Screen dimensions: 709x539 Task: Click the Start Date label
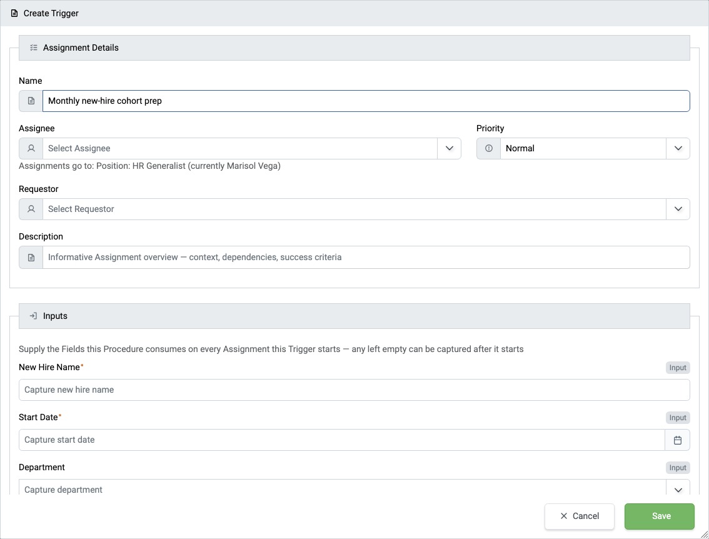coord(38,417)
